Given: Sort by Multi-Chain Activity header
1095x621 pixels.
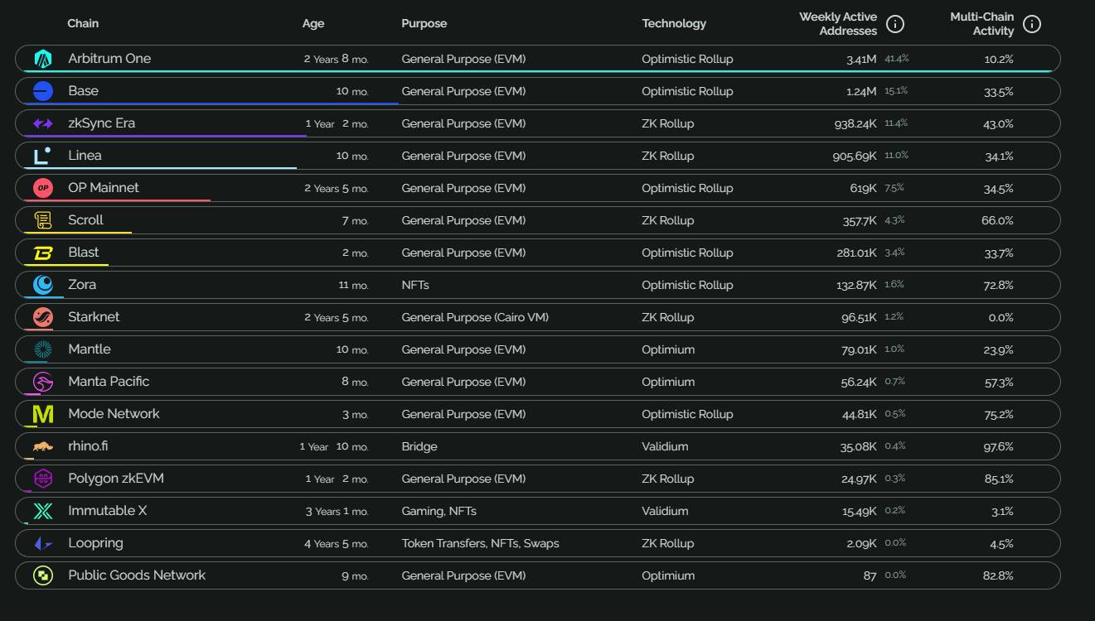Looking at the screenshot, I should (982, 23).
